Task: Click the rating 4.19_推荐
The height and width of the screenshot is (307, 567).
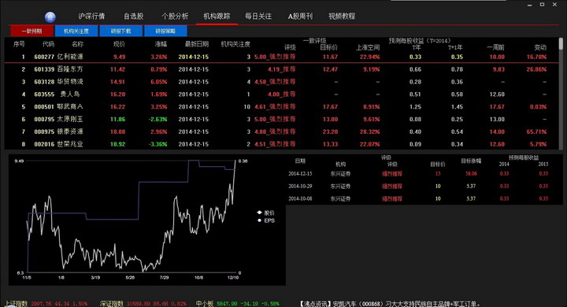Action: click(282, 69)
